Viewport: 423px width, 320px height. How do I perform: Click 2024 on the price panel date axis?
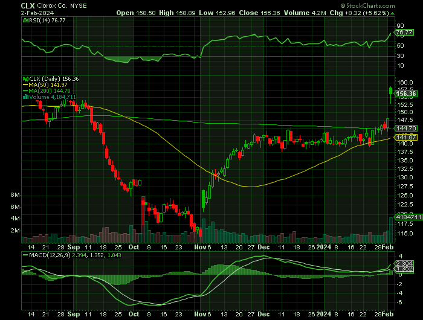pyautogui.click(x=324, y=247)
